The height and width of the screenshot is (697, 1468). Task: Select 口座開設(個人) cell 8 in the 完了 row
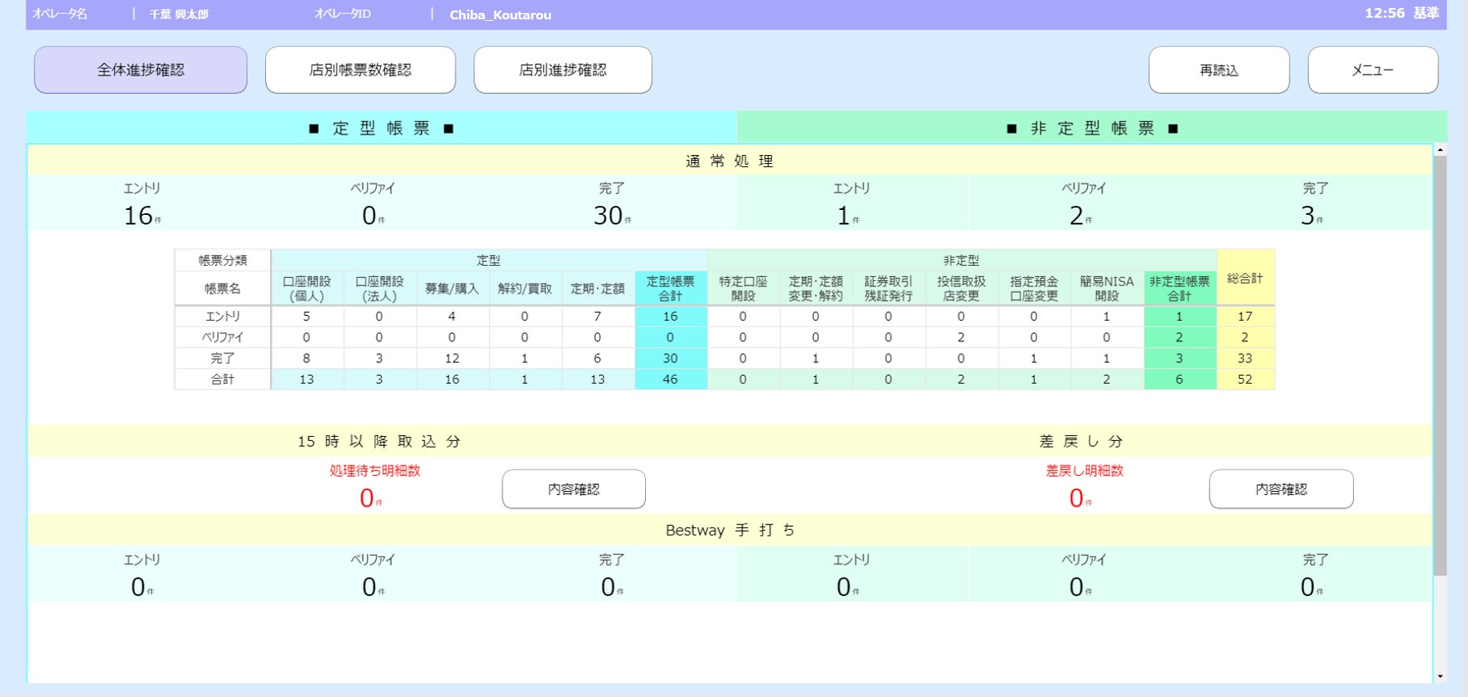click(307, 358)
